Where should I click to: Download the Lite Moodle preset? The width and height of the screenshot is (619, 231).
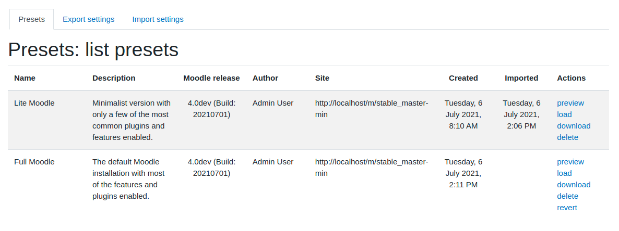click(x=574, y=126)
